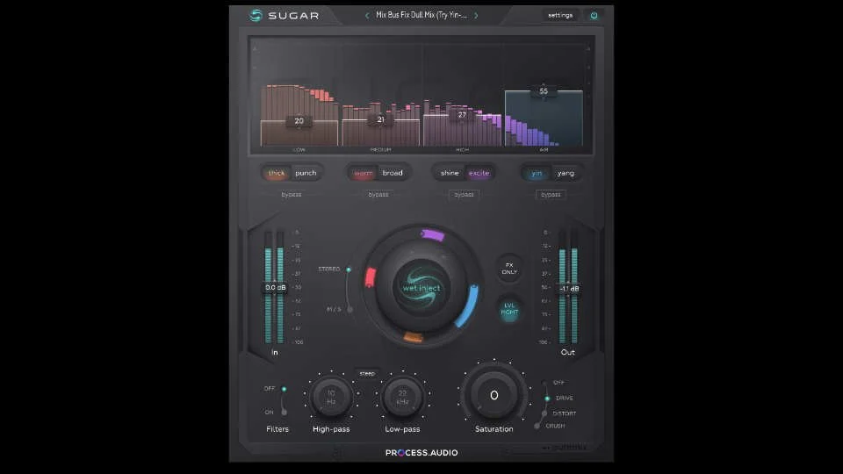The height and width of the screenshot is (474, 843).
Task: Click the orange segment on the wet inject ring
Action: [413, 337]
